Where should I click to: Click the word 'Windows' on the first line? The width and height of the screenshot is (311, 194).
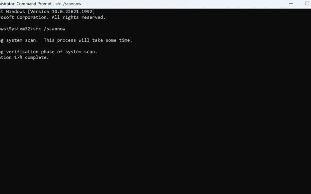[15, 12]
